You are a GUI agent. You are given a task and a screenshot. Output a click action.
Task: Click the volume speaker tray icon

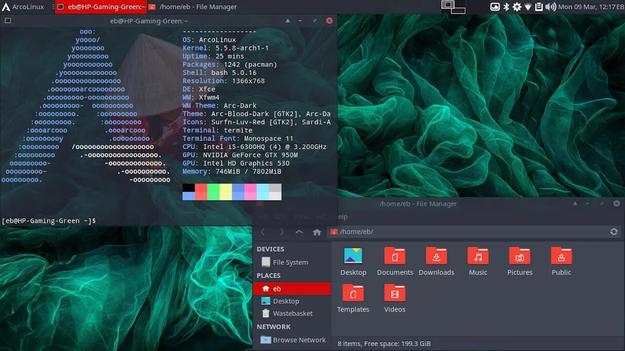tap(550, 7)
